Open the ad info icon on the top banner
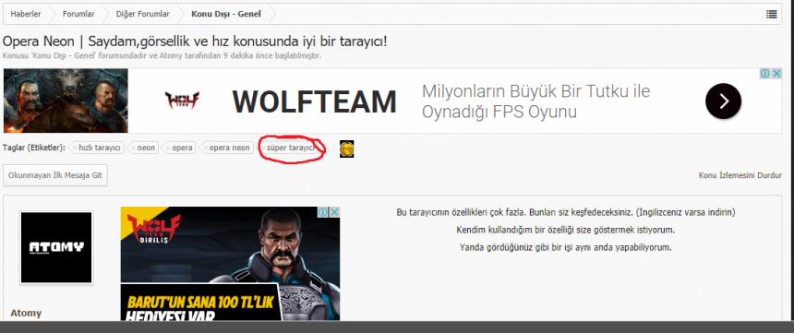This screenshot has height=333, width=794. coord(765,74)
